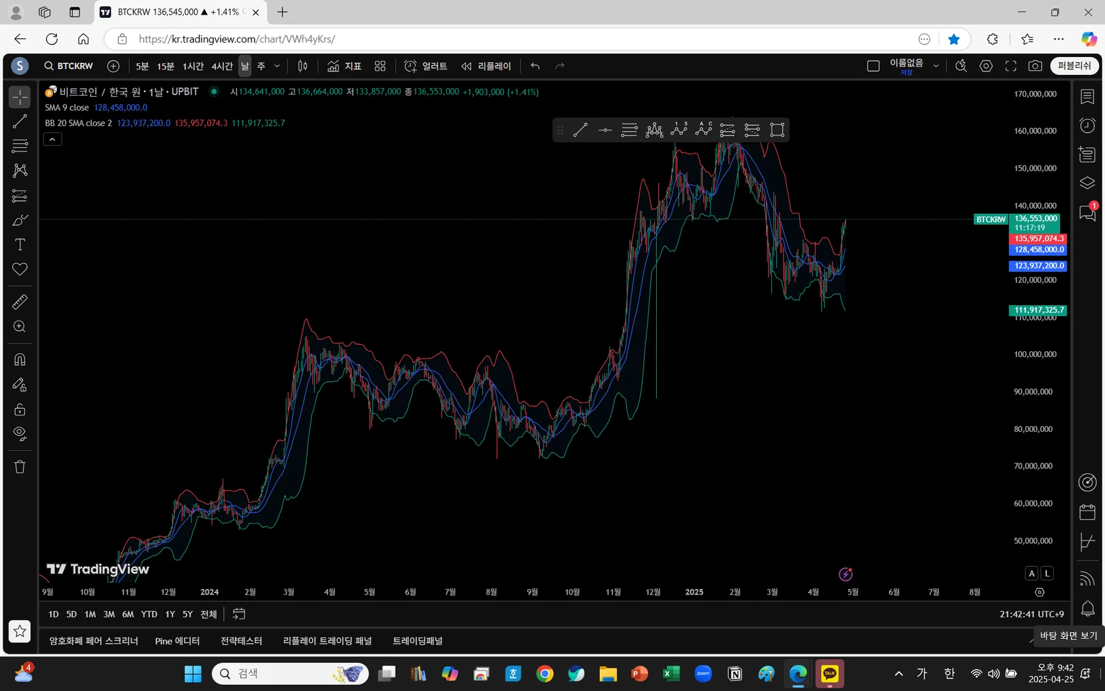Toggle stay in drawing mode

pos(20,385)
